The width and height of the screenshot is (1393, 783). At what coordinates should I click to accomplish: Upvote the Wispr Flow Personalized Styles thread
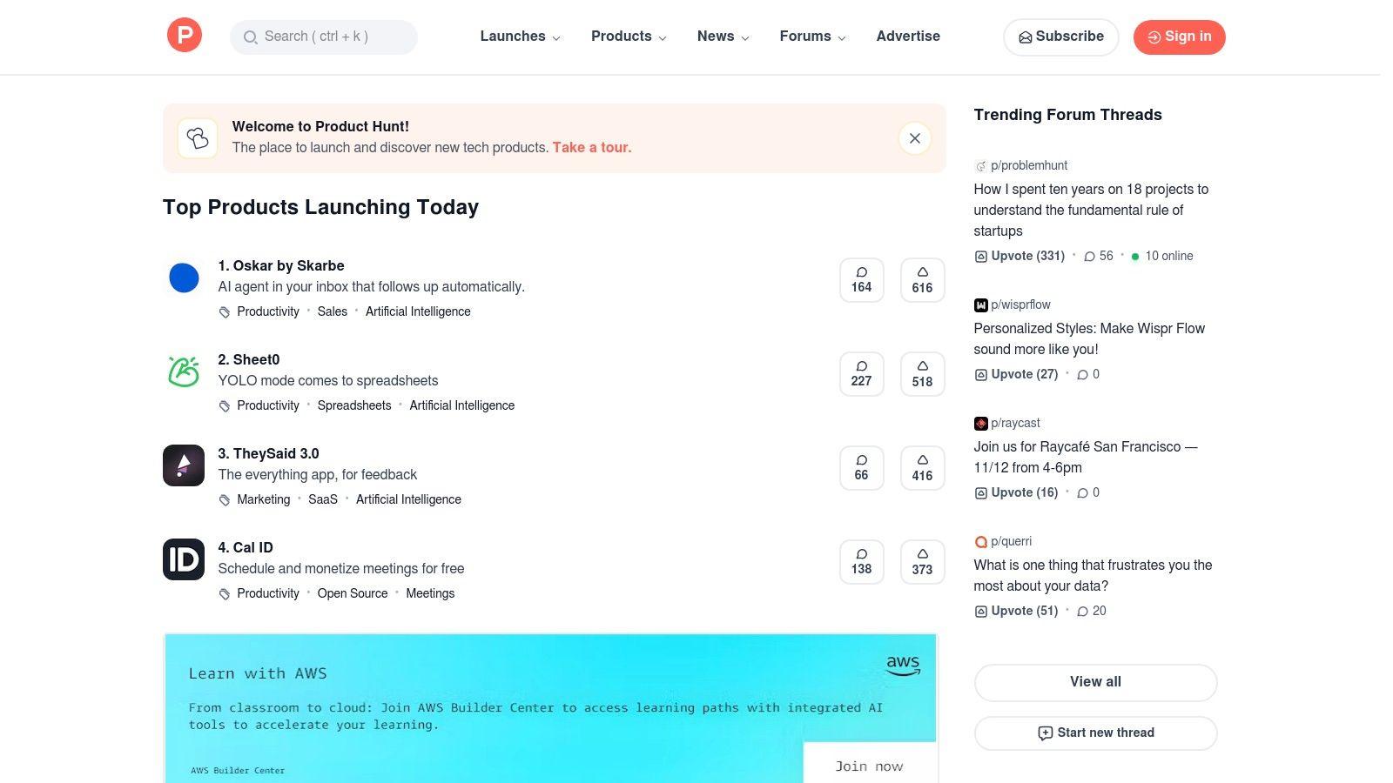(x=1016, y=374)
